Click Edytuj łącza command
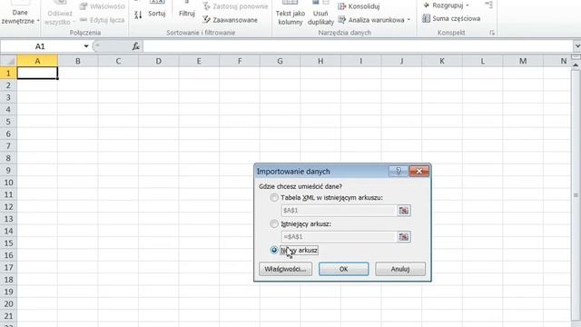The height and width of the screenshot is (327, 581). coord(103,20)
